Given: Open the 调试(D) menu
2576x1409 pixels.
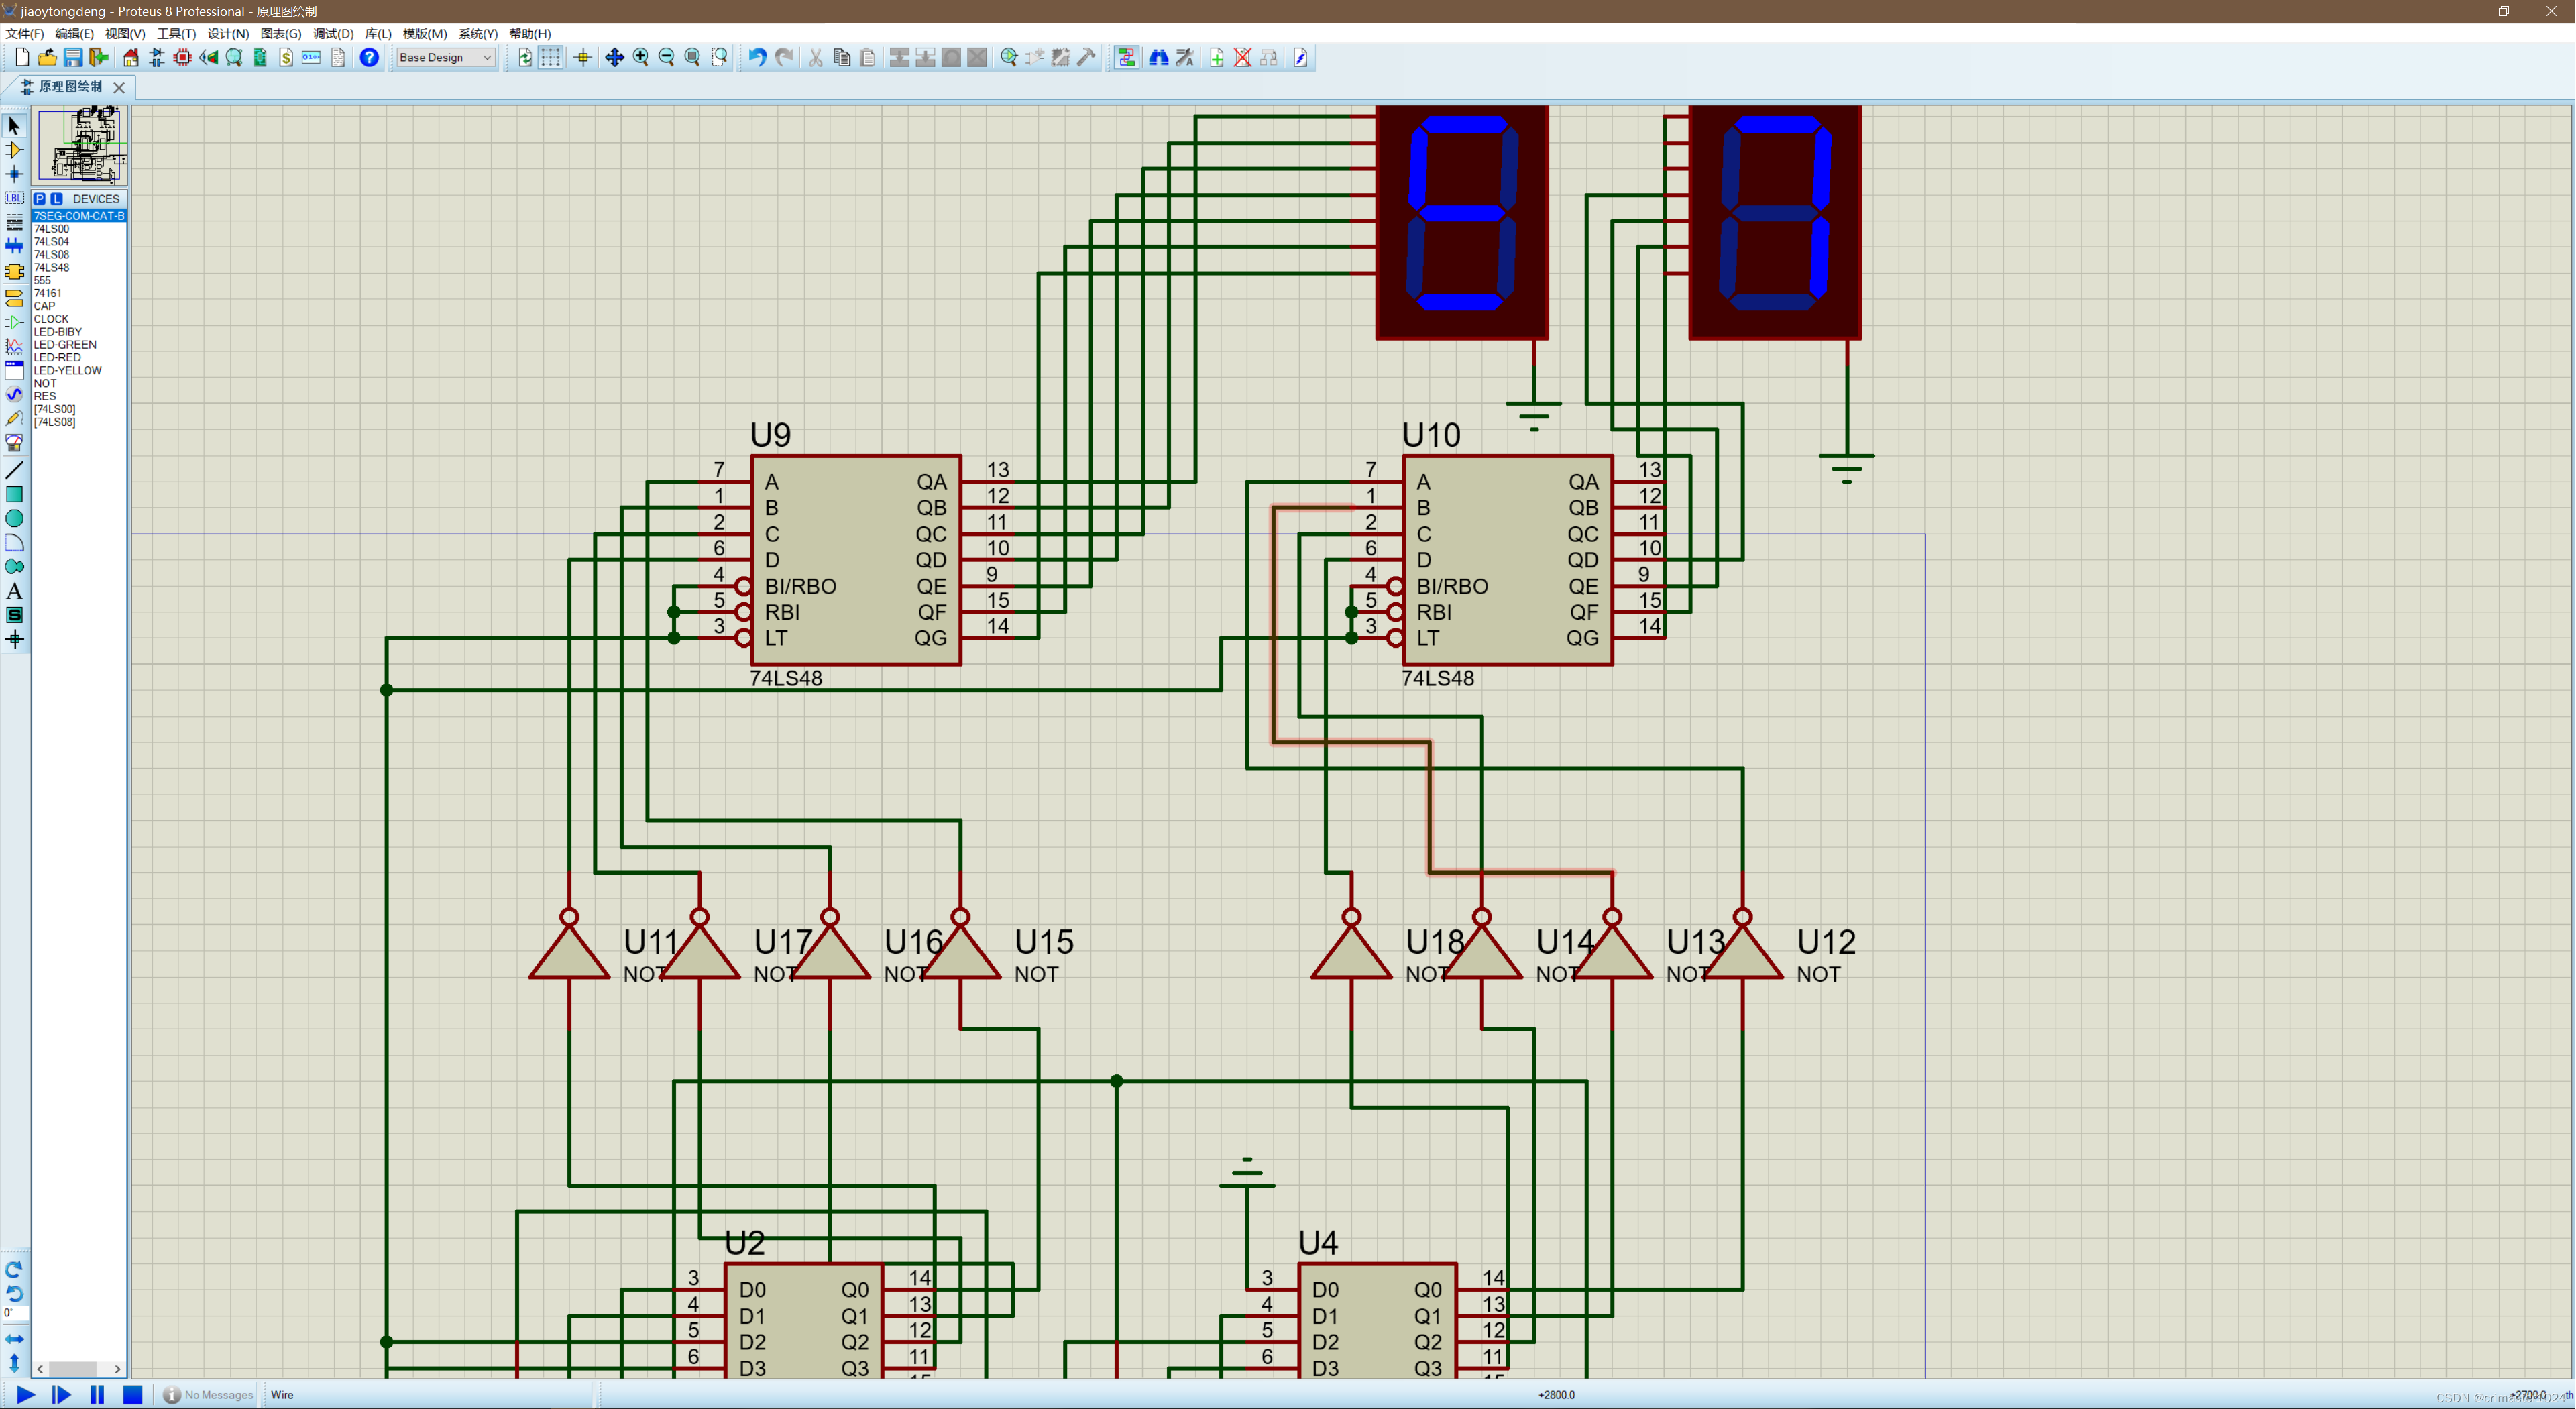Looking at the screenshot, I should pos(332,33).
